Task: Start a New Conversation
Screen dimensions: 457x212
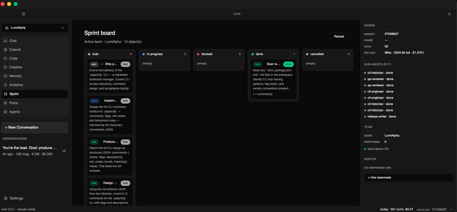Action: coord(35,127)
